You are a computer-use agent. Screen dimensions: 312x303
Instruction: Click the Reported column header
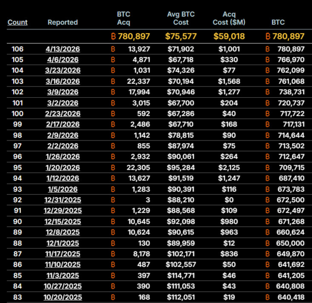pyautogui.click(x=63, y=22)
